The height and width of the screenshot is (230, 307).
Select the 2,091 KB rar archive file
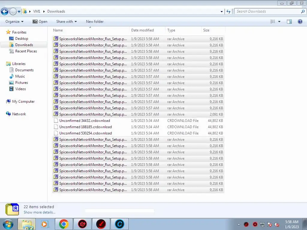coord(138,114)
